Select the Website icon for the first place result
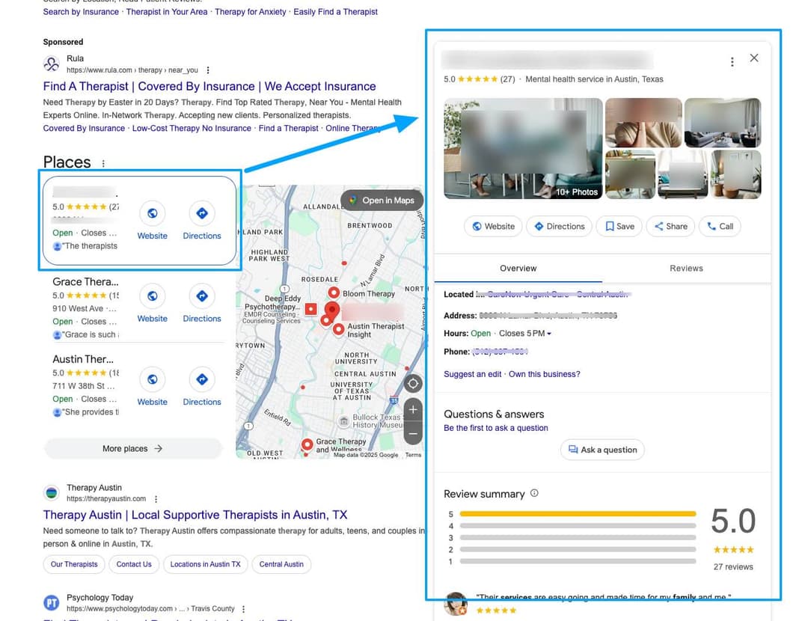The image size is (808, 621). pyautogui.click(x=152, y=213)
